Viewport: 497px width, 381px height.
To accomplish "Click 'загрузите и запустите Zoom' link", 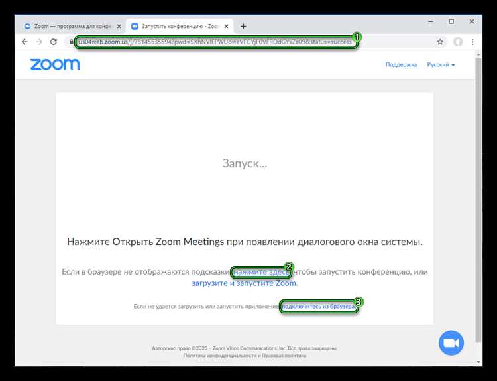I will (x=244, y=283).
